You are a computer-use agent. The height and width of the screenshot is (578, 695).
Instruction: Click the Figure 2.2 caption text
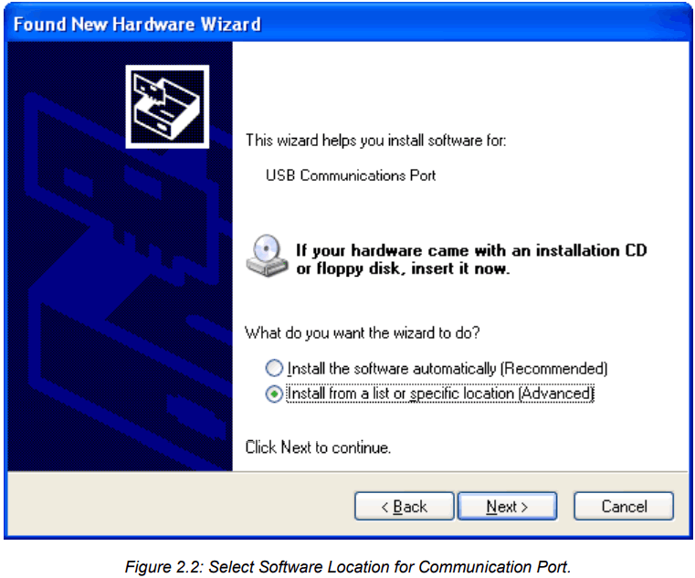348,566
